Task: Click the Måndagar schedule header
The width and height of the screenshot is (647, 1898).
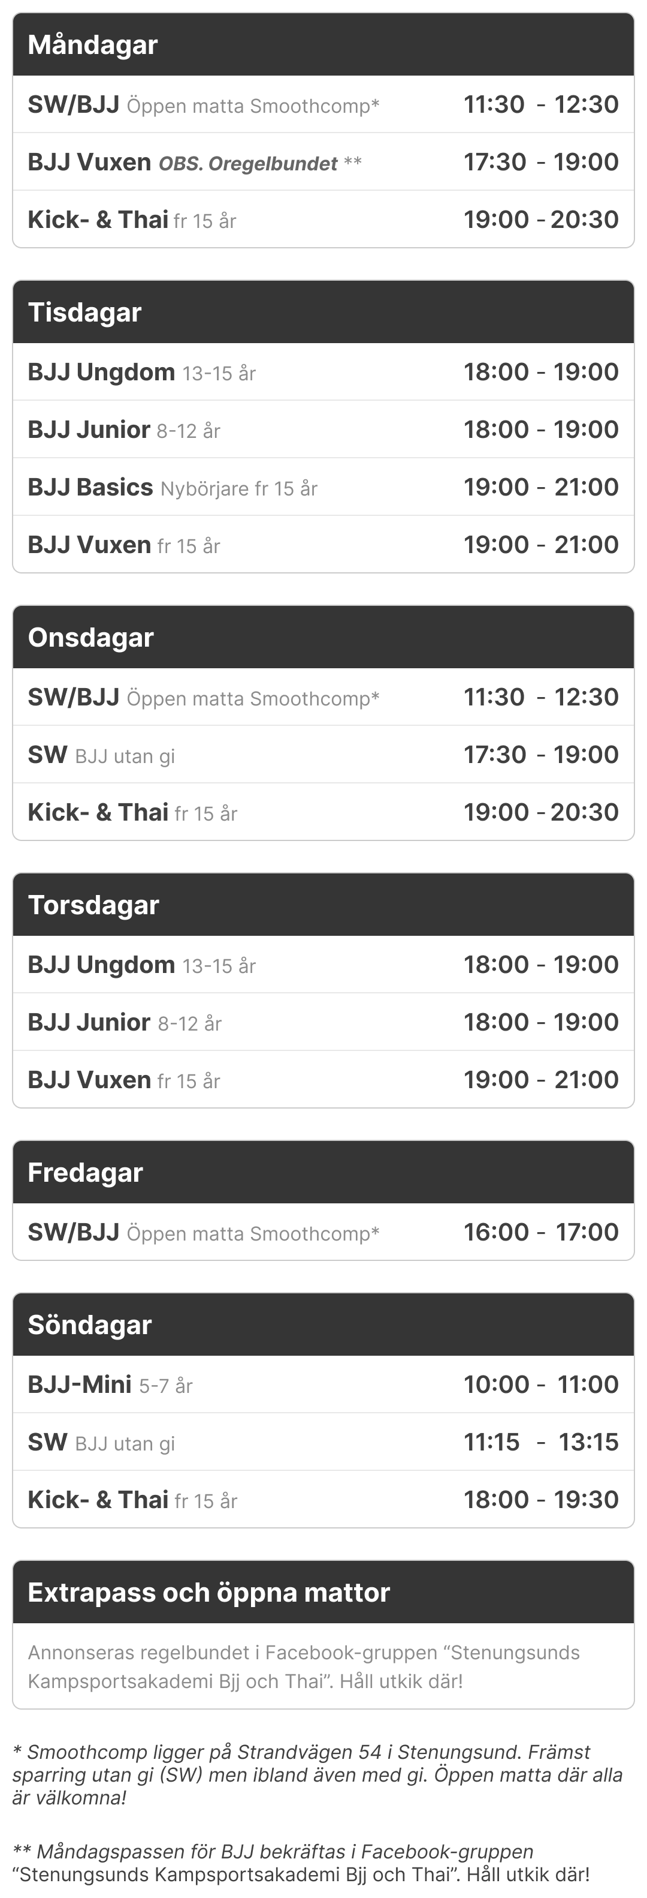Action: [x=322, y=45]
